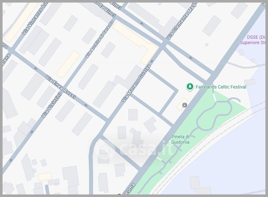
Task: Click the Via Archita di Taranto label
Action: pyautogui.click(x=99, y=39)
